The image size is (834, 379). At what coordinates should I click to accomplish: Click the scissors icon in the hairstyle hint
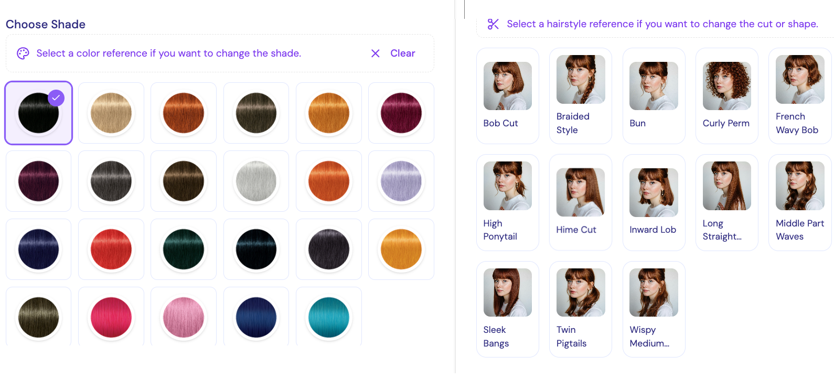[493, 24]
